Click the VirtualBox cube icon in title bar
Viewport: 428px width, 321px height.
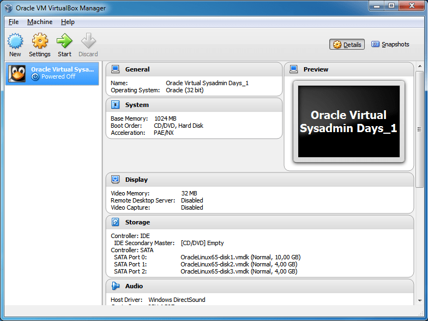(9, 8)
